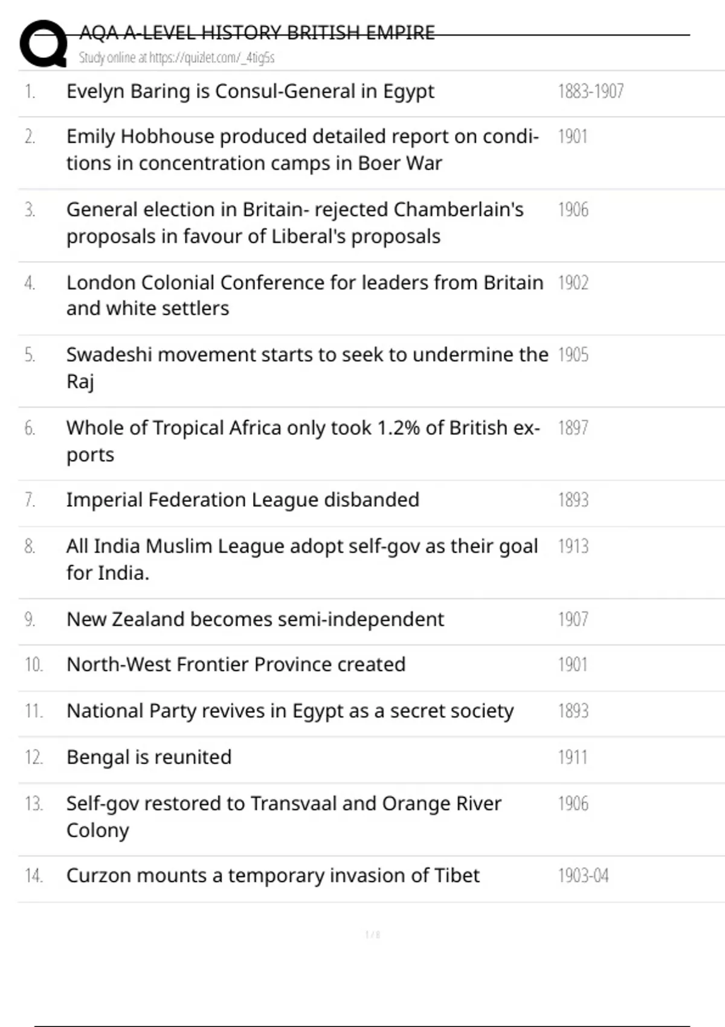
Task: Click Curzon's temporary invasion of Tibet entry
Action: click(272, 875)
